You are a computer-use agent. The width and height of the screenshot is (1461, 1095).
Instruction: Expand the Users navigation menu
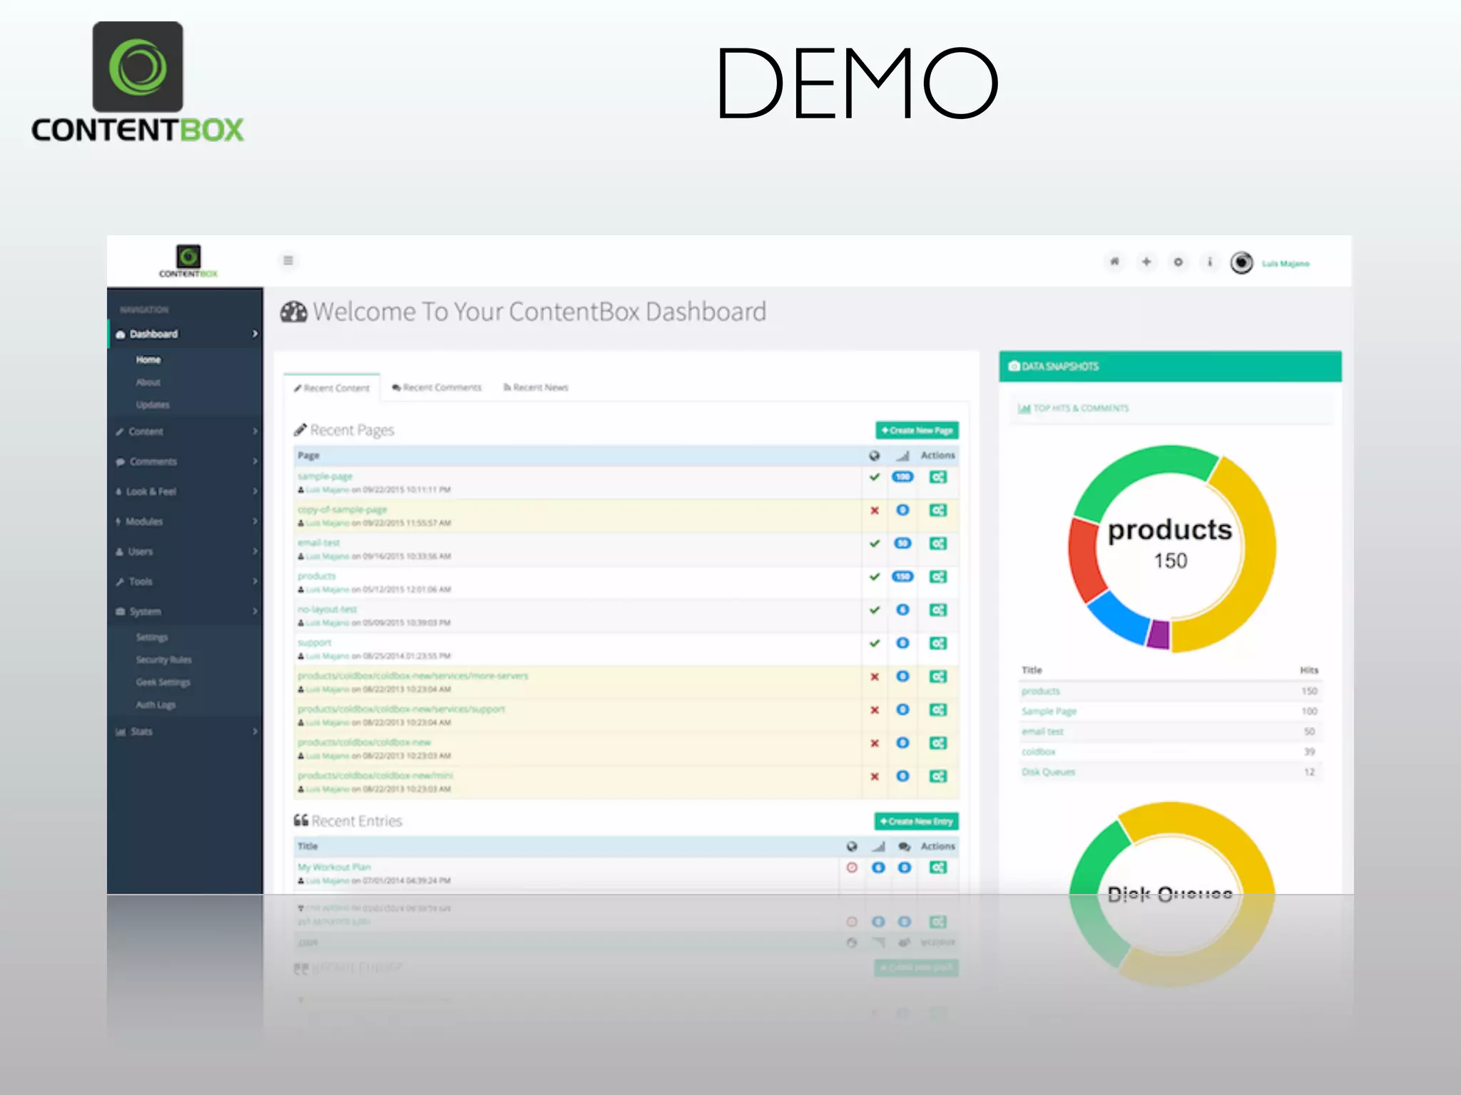click(x=185, y=552)
